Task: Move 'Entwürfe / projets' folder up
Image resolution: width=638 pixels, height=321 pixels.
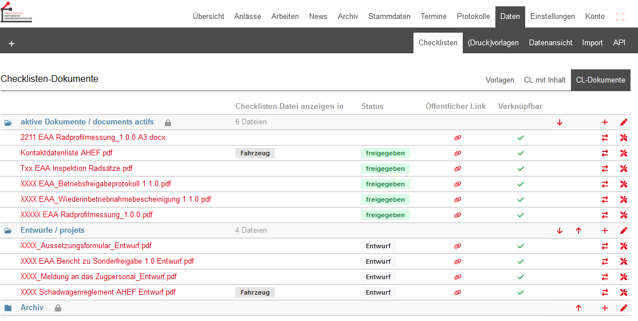Action: (578, 230)
